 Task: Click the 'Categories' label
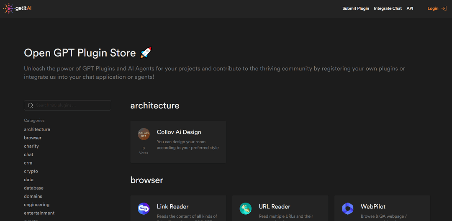point(34,121)
